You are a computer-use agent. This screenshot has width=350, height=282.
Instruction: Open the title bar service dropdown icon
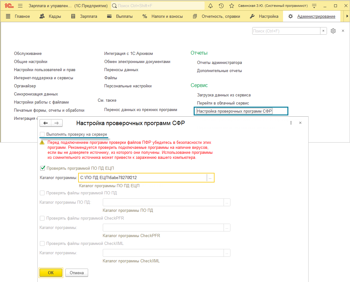coord(314,6)
